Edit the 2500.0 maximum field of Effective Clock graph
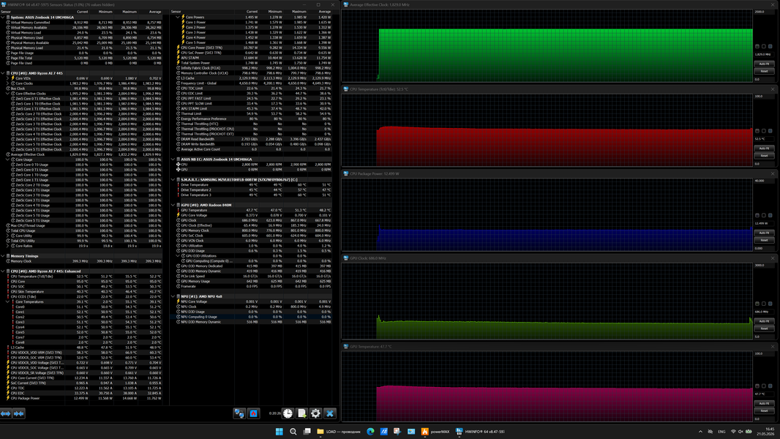The width and height of the screenshot is (780, 439). pyautogui.click(x=764, y=12)
